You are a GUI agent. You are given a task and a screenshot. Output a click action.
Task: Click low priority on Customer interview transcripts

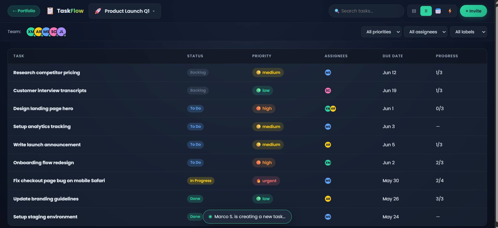(263, 90)
